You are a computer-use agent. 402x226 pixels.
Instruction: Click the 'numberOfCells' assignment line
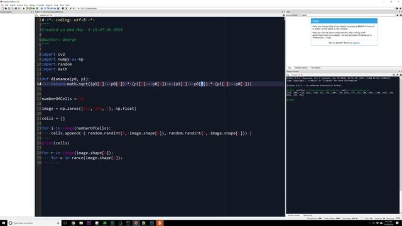point(63,99)
